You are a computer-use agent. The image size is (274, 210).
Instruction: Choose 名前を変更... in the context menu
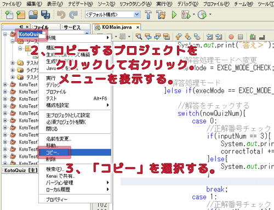point(75,139)
